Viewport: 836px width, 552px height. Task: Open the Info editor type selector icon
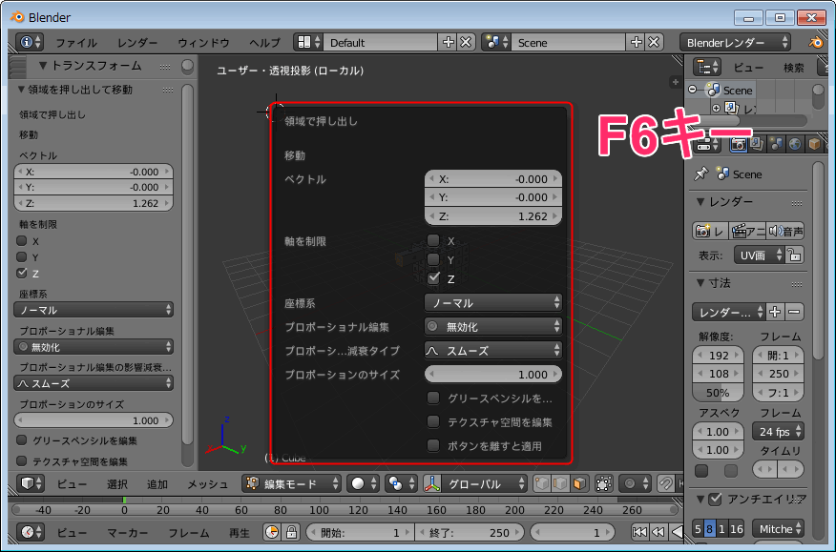[29, 42]
